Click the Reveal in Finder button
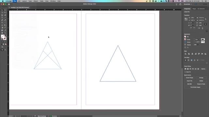 [201, 84]
